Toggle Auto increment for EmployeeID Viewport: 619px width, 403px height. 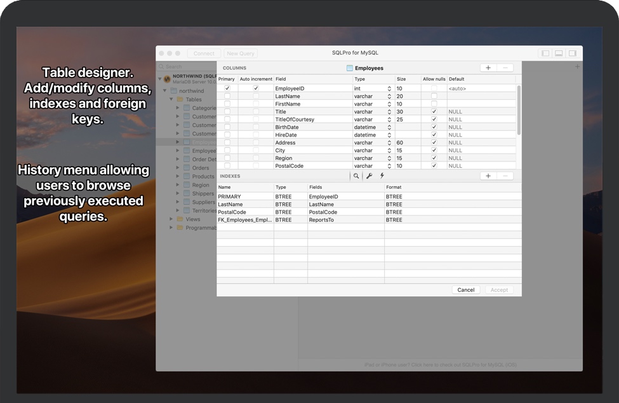[255, 88]
